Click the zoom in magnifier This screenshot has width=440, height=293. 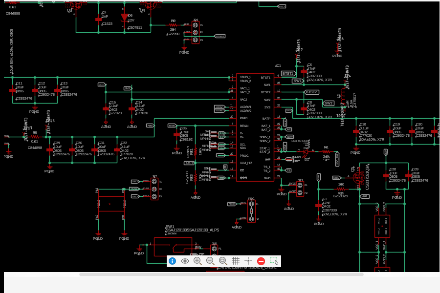(198, 261)
